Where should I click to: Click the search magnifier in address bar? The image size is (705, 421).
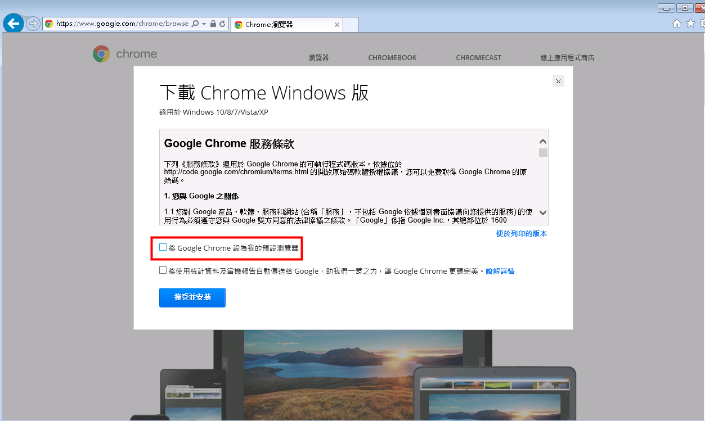pos(195,24)
